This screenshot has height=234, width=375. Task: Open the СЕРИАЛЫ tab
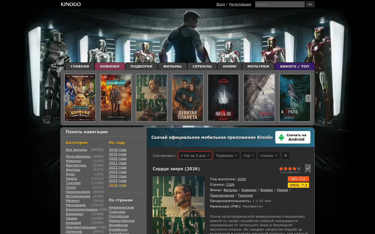tap(202, 66)
